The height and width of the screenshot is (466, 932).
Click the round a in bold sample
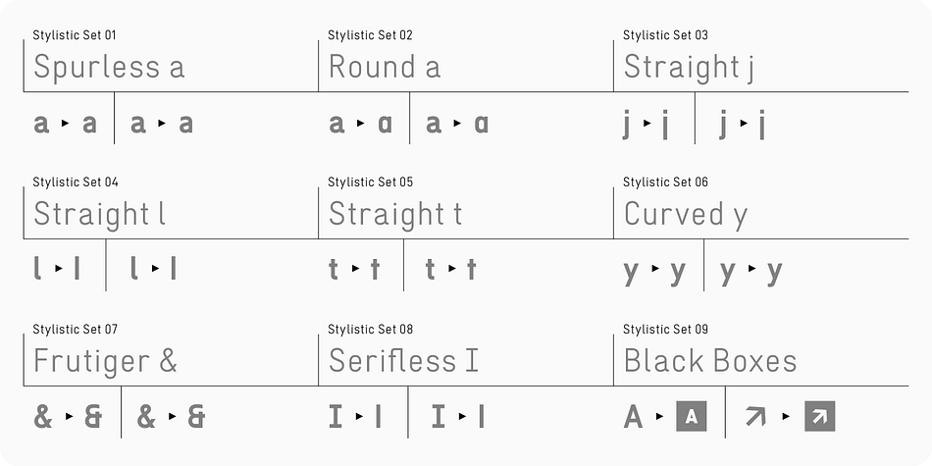pyautogui.click(x=386, y=124)
